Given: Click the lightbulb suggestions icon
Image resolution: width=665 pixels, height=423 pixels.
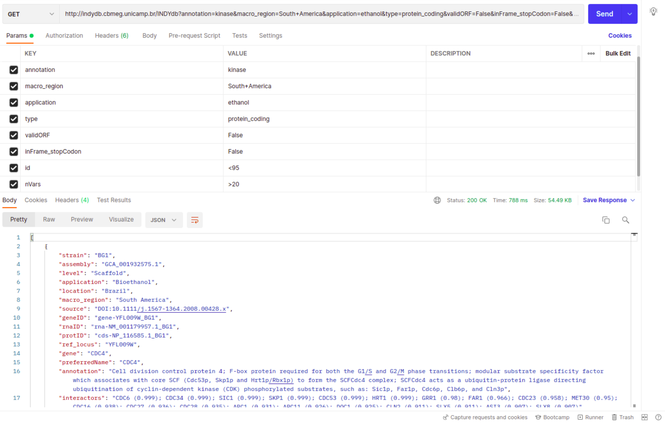Looking at the screenshot, I should pos(653,12).
